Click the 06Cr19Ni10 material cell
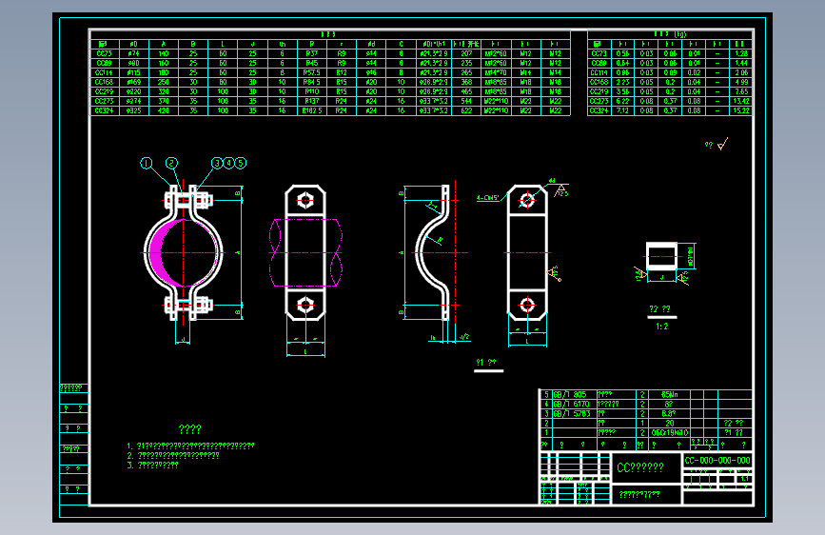The height and width of the screenshot is (535, 825). pyautogui.click(x=669, y=432)
